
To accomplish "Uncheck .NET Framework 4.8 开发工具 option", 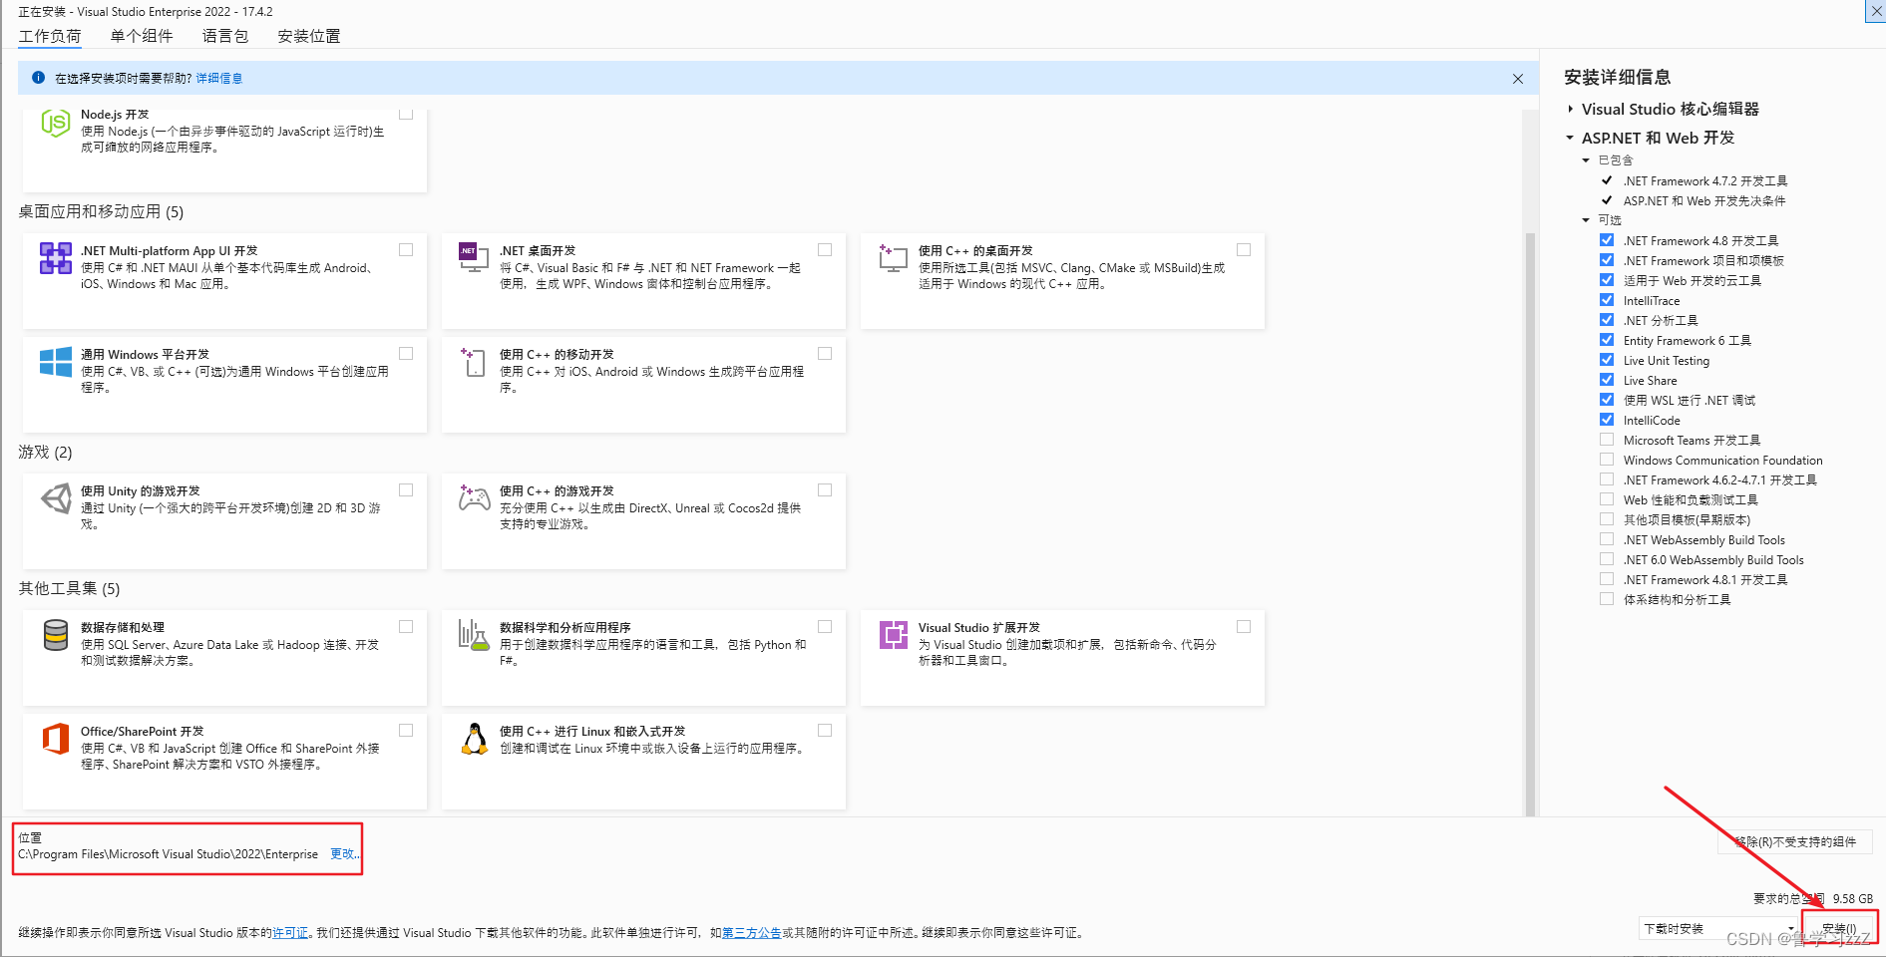I will coord(1607,240).
